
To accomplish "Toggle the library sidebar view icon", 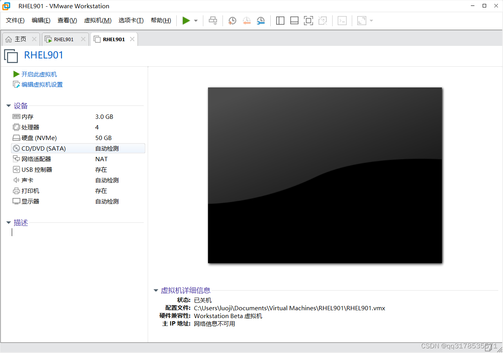I will (280, 21).
